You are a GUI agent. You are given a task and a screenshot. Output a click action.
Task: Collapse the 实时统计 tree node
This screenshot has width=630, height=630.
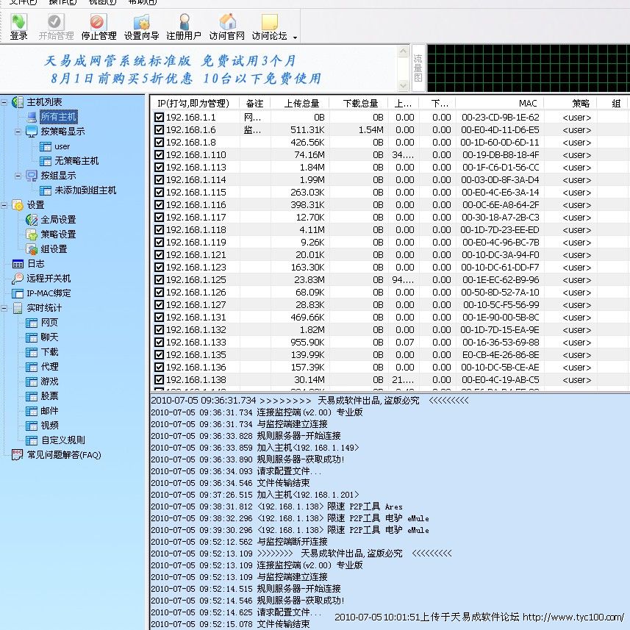pyautogui.click(x=5, y=308)
